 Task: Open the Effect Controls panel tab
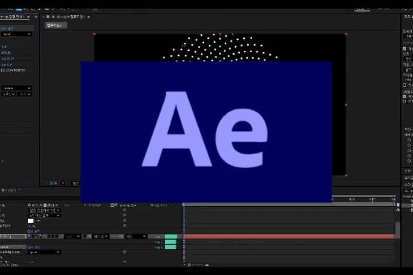(x=14, y=17)
